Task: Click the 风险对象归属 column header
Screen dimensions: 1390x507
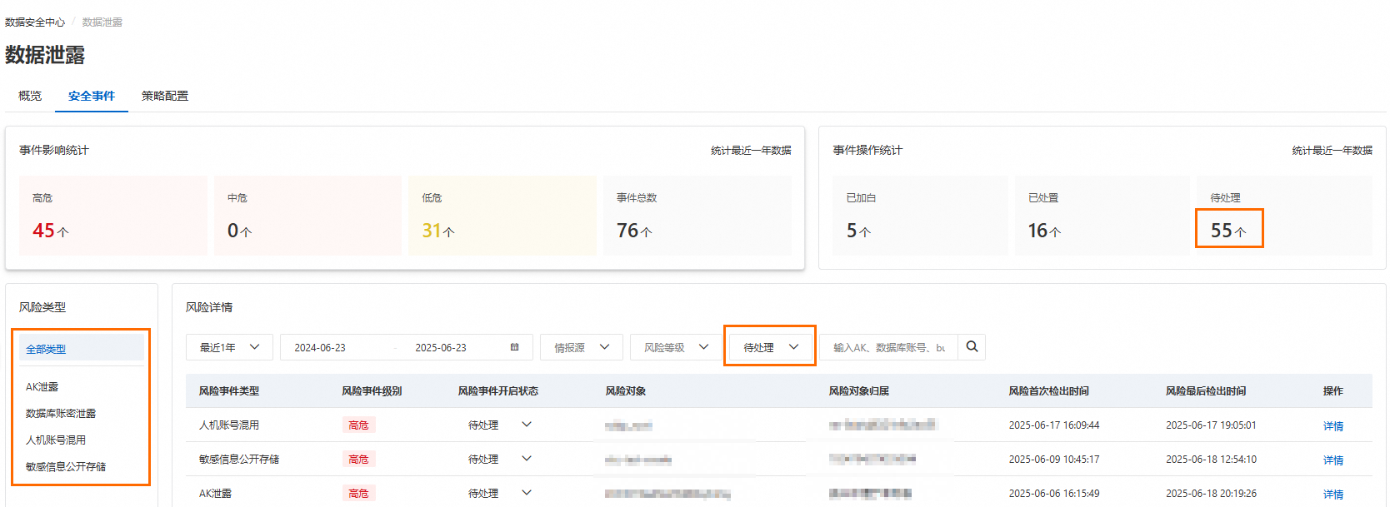Action: pyautogui.click(x=859, y=390)
